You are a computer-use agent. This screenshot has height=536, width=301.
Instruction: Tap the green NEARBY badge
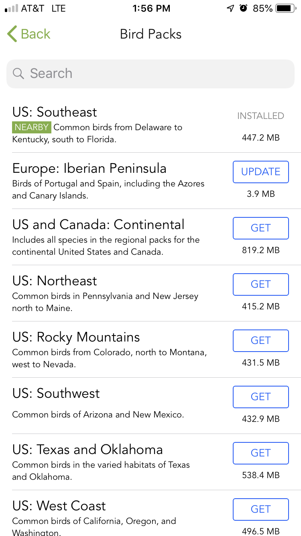[32, 127]
